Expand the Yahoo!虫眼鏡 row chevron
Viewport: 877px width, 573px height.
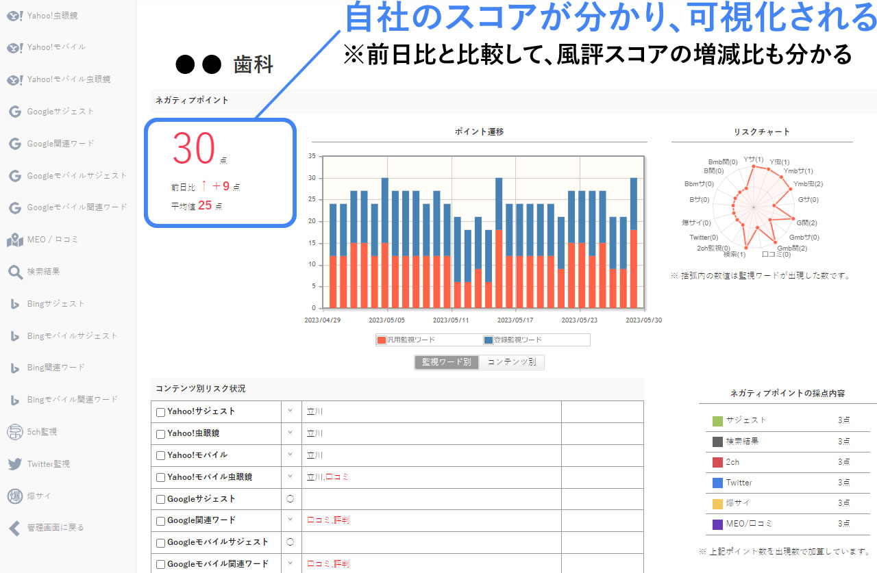(290, 433)
